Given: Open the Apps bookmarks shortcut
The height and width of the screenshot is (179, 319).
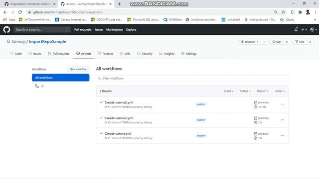Looking at the screenshot, I should [9, 20].
